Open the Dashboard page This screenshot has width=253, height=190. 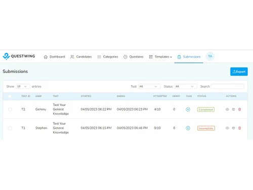[54, 57]
